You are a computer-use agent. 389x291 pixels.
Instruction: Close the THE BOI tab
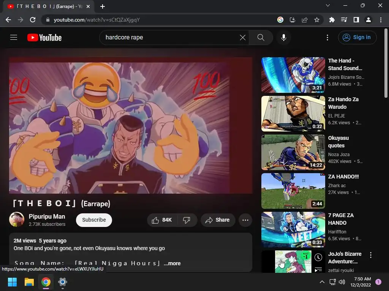click(88, 6)
